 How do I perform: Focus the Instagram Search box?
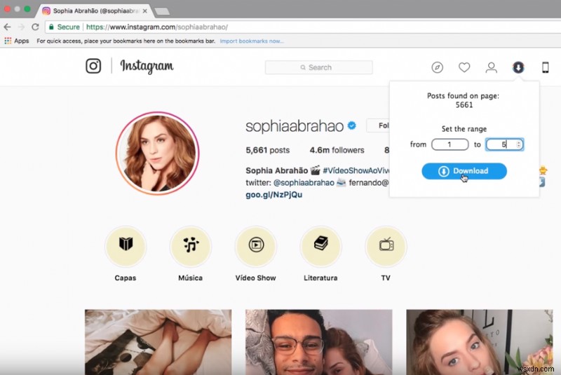(x=318, y=67)
